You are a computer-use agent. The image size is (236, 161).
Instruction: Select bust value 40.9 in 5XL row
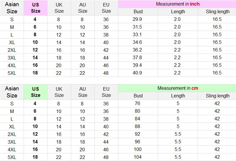click(137, 73)
